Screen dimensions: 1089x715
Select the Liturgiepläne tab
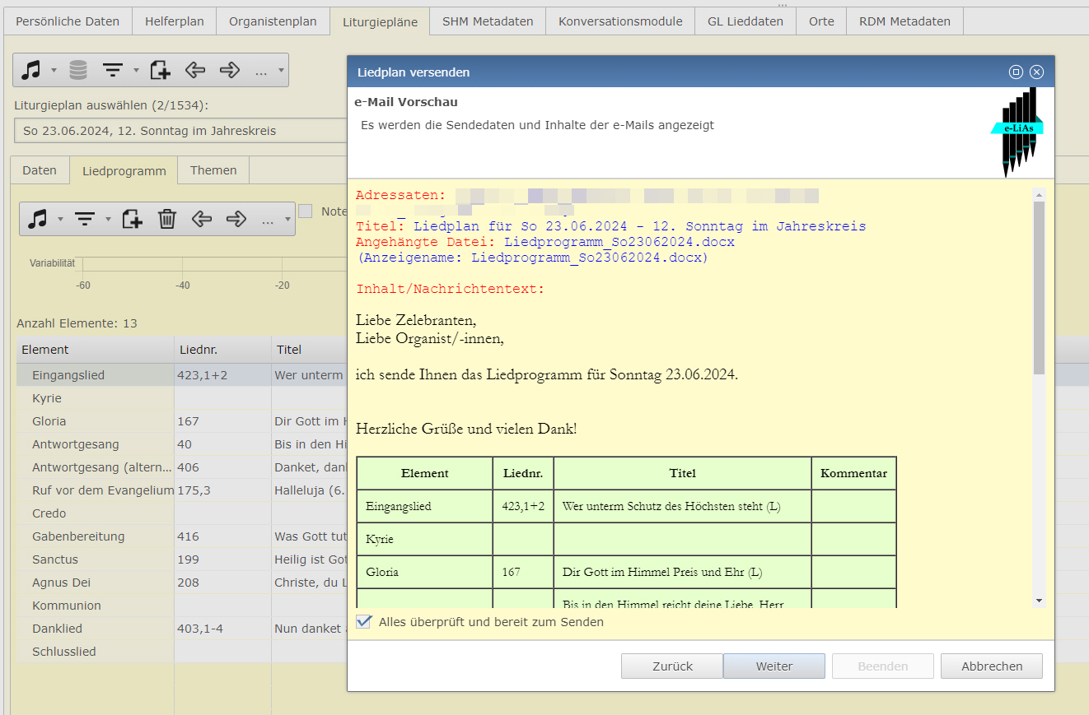tap(380, 22)
